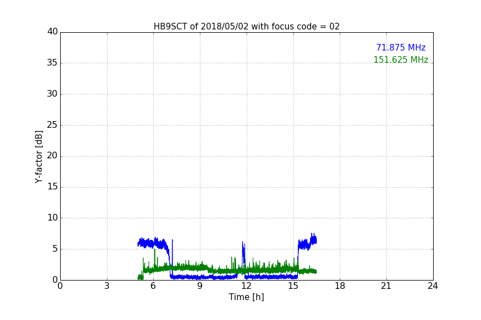Click the plot title 'HB9SCT of 2018/05/02 with focus code = 02'
The width and height of the screenshot is (481, 320).
point(247,26)
